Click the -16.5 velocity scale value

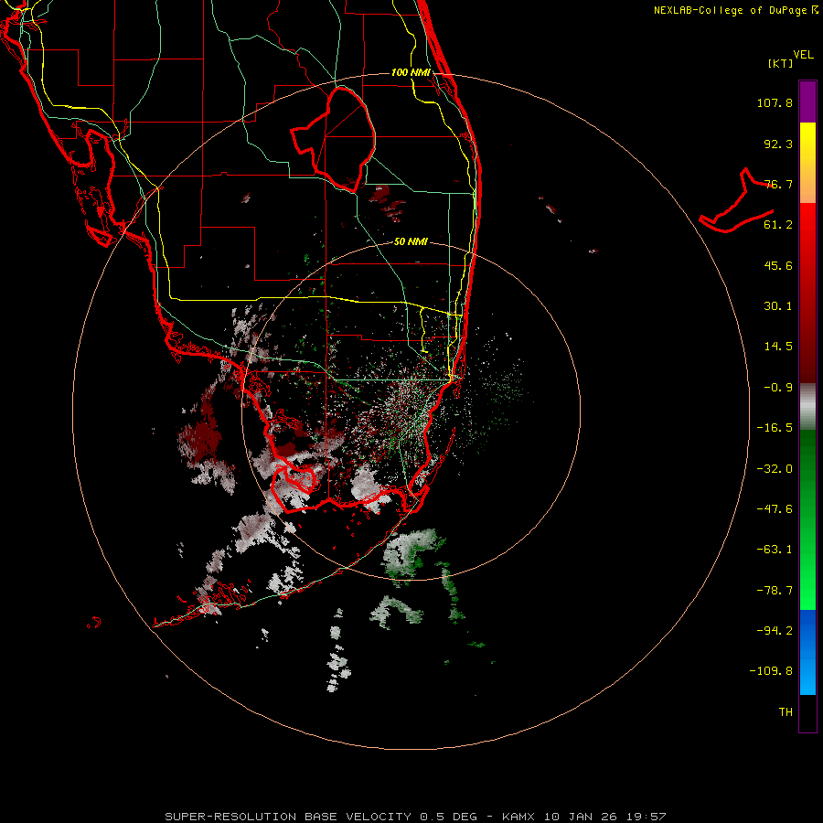[775, 428]
